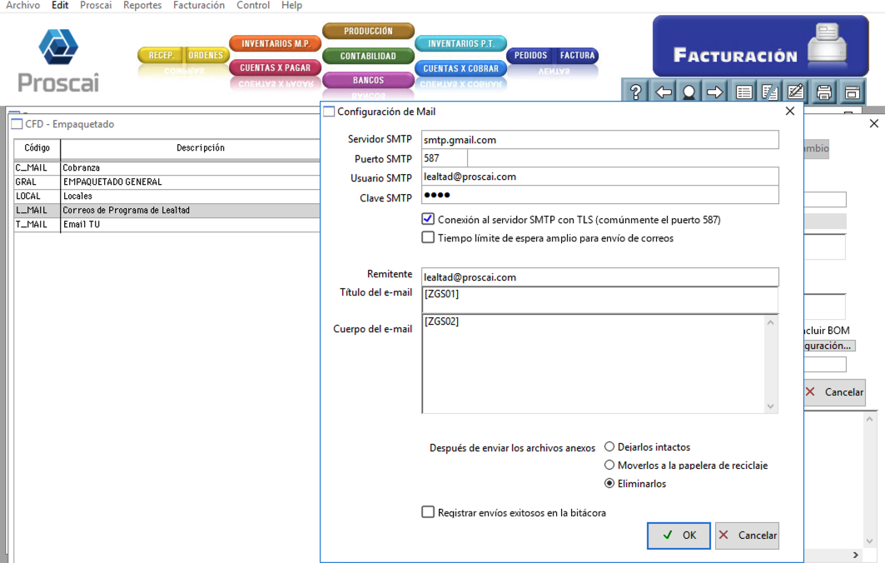This screenshot has height=563, width=885.
Task: Open the INVENTARIOS P.T. module
Action: pyautogui.click(x=460, y=43)
